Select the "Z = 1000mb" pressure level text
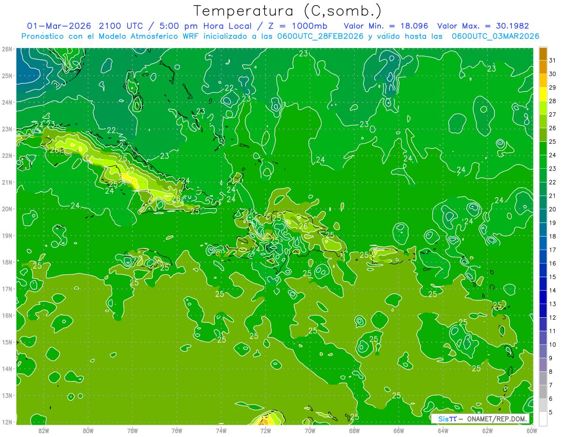 pos(297,26)
